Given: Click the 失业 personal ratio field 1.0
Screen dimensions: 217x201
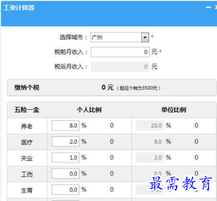Looking at the screenshot, I should 66,158.
